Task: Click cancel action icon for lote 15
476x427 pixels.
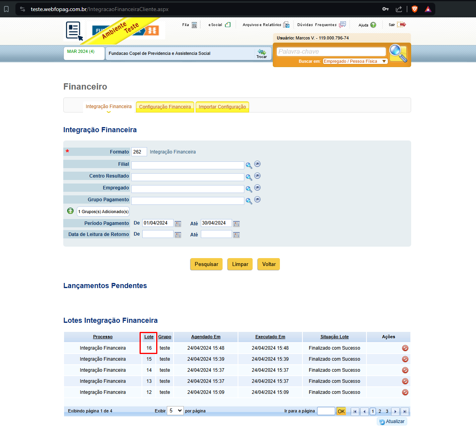Action: [x=405, y=359]
